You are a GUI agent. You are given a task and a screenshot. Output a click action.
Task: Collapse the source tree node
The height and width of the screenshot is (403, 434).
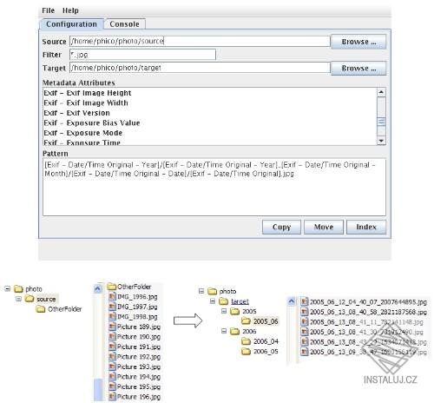click(x=18, y=299)
